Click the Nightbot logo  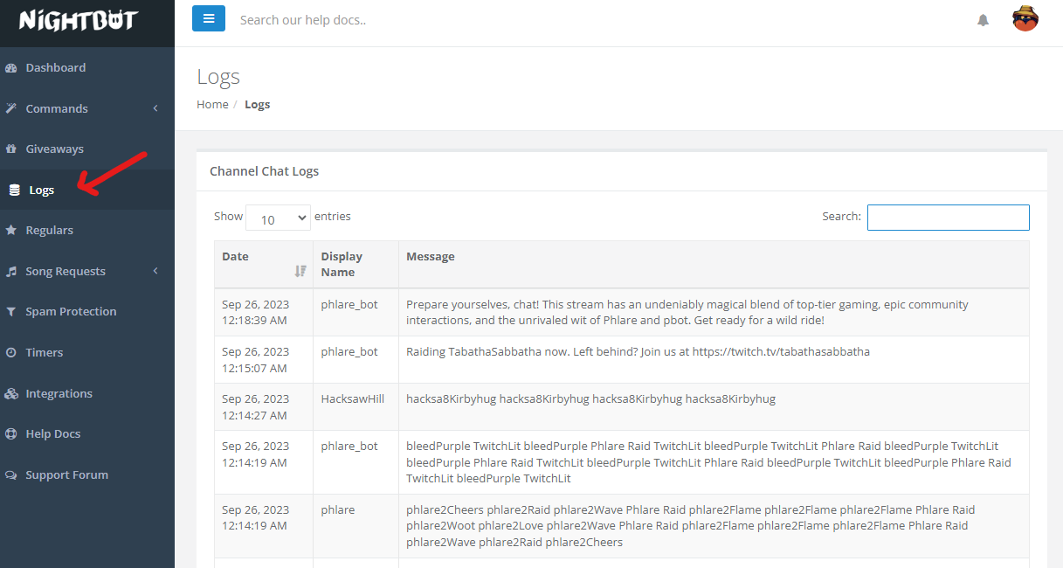79,20
